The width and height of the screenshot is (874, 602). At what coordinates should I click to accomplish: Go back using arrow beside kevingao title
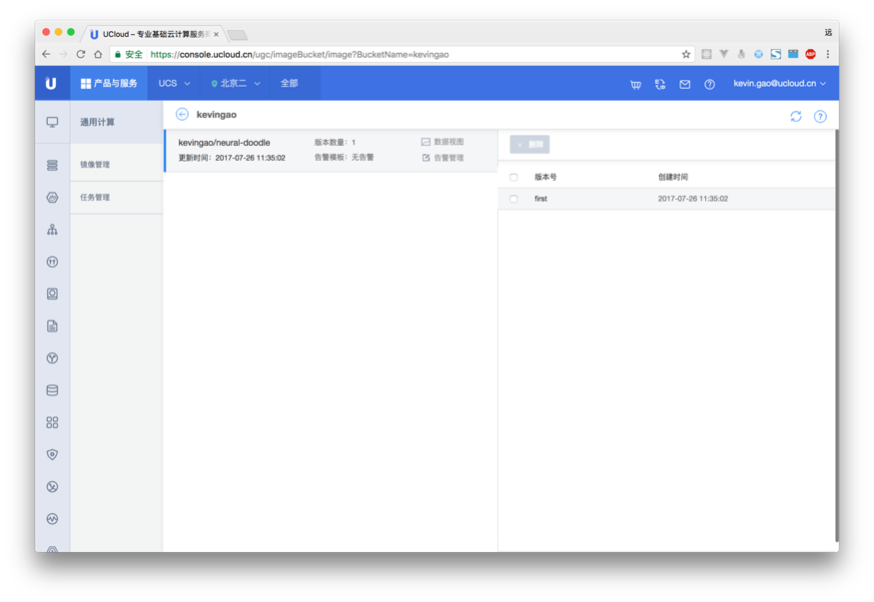click(x=182, y=114)
